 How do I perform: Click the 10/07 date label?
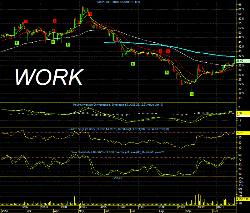142,207
